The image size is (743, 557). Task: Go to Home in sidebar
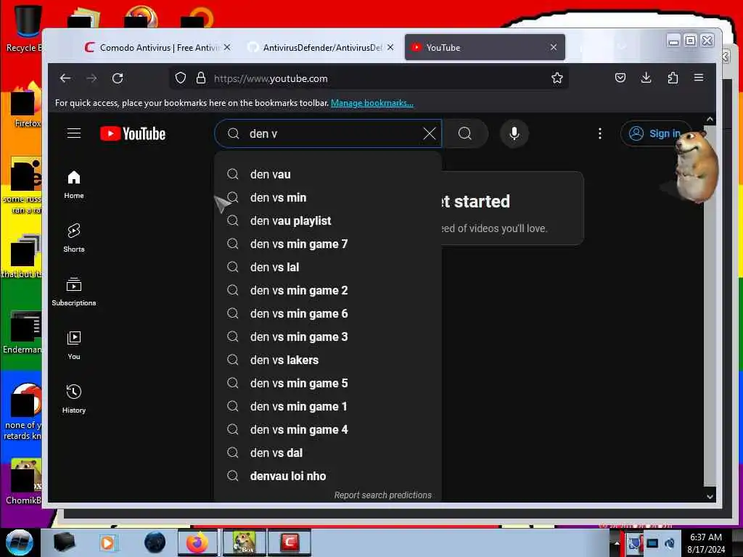click(74, 185)
